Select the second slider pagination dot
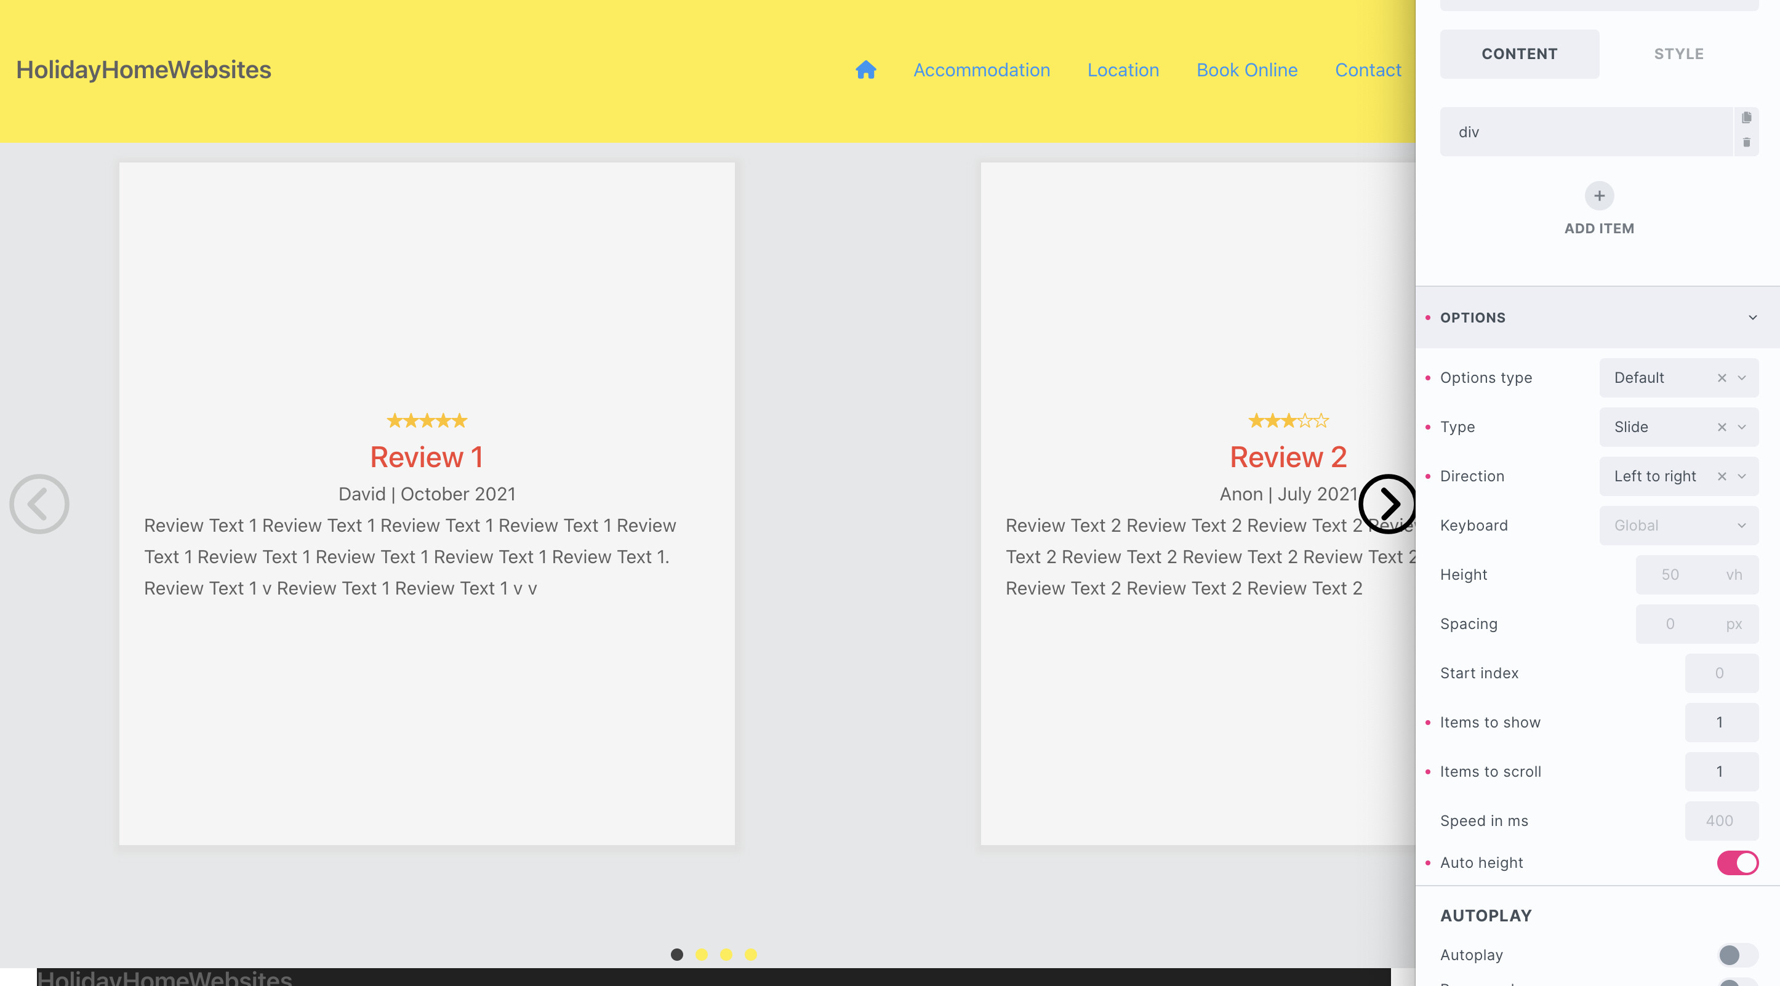The width and height of the screenshot is (1780, 986). click(x=702, y=954)
